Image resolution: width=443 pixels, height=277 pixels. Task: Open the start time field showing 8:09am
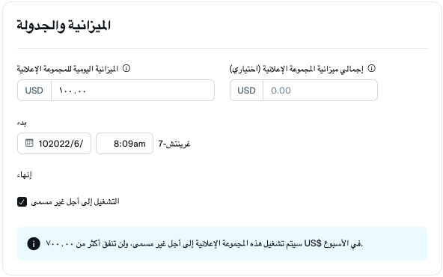coord(124,144)
